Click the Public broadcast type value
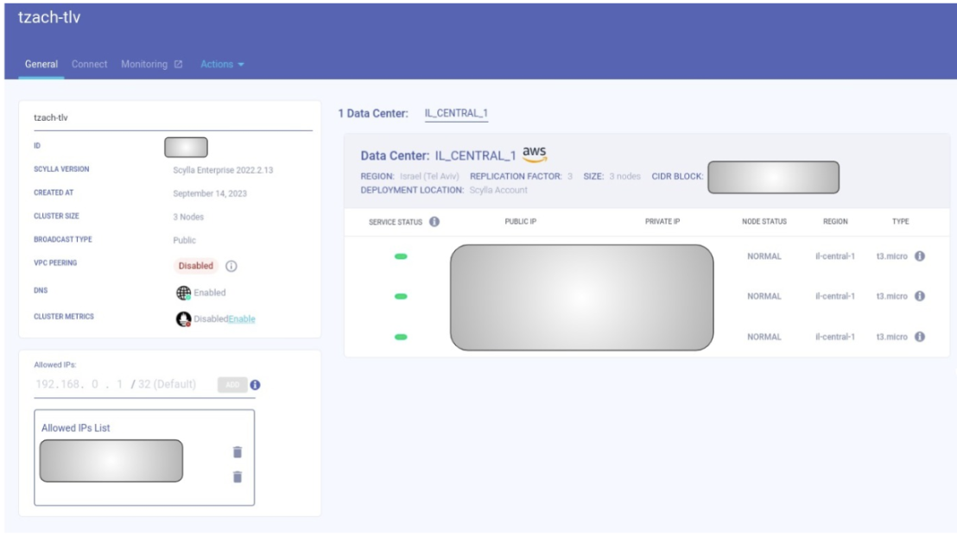This screenshot has width=957, height=549. 184,240
